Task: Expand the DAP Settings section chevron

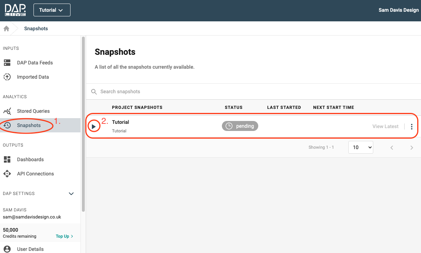Action: (x=71, y=194)
